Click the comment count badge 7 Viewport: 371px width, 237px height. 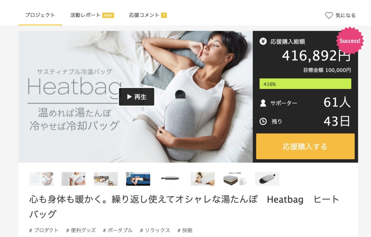click(164, 15)
